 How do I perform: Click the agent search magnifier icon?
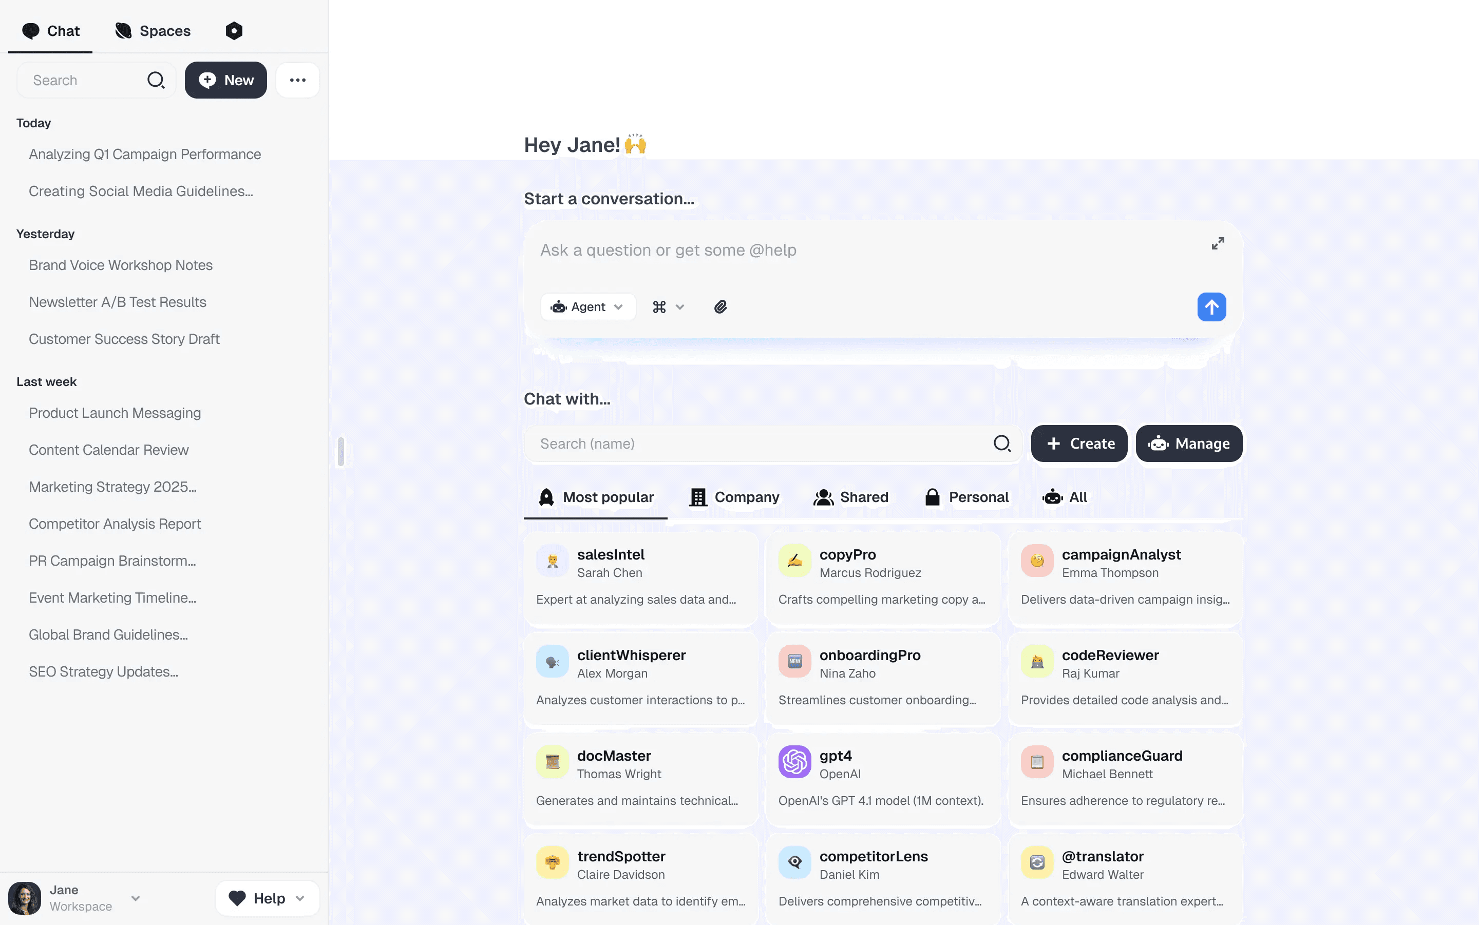coord(1002,444)
